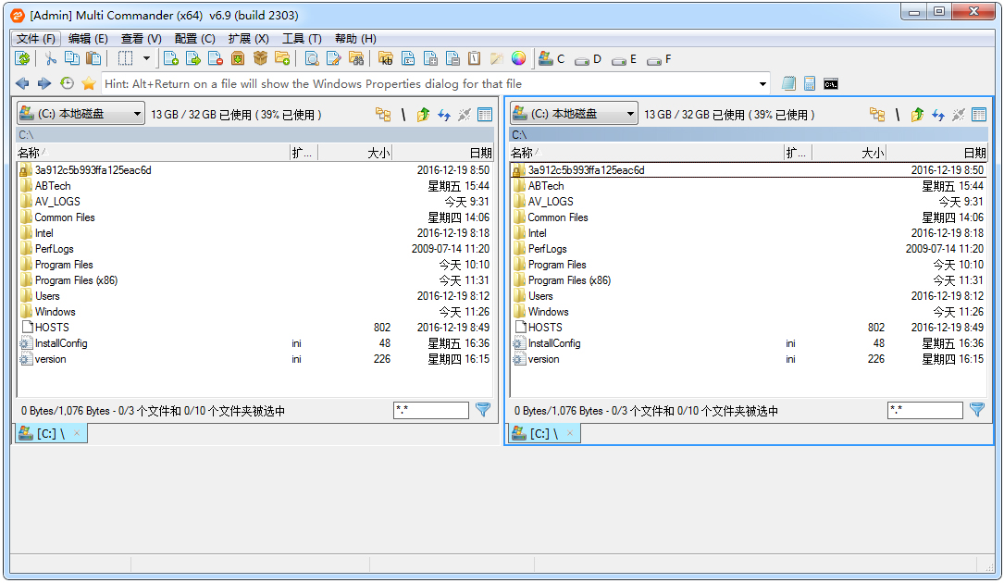Click left panel filter input field
This screenshot has width=1004, height=583.
(431, 410)
